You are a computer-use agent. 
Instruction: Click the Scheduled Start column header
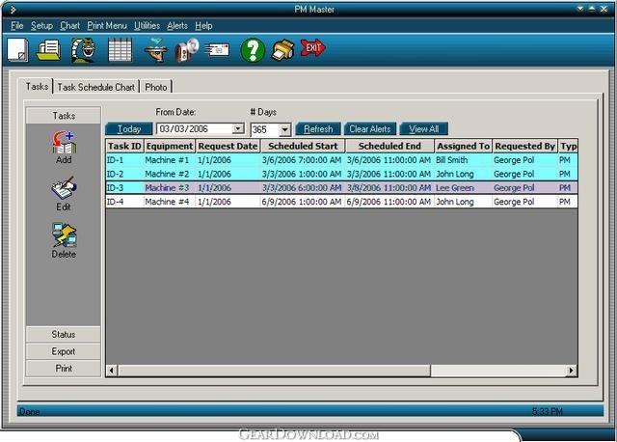pos(303,146)
